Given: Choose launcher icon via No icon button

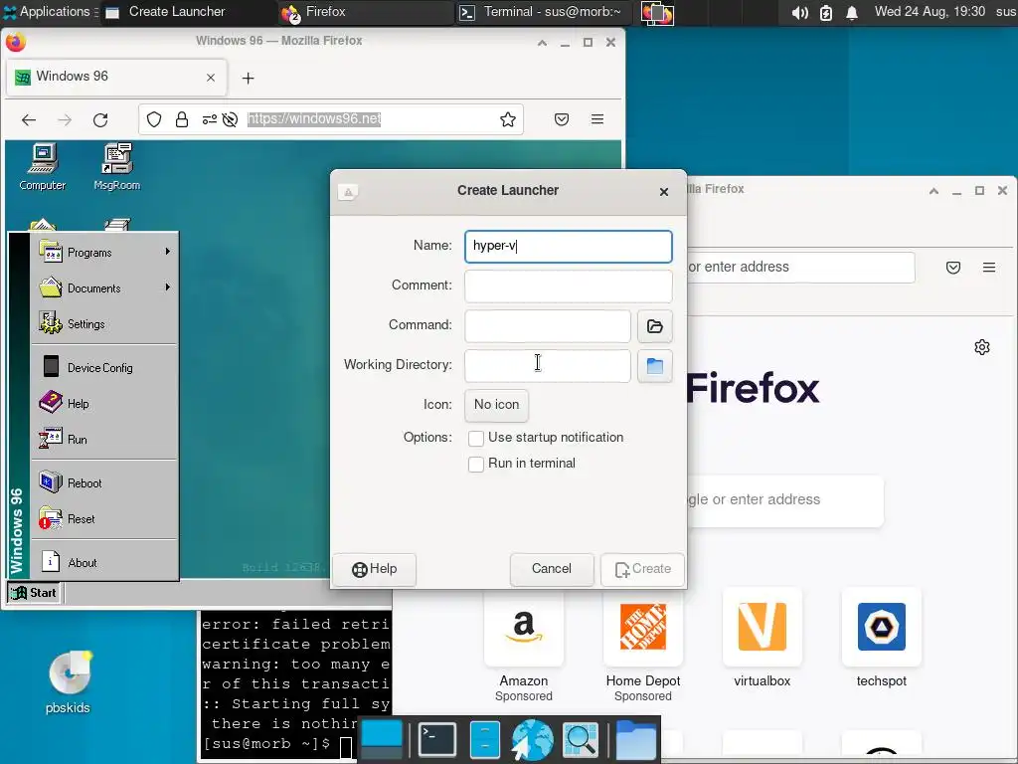Looking at the screenshot, I should (x=497, y=405).
